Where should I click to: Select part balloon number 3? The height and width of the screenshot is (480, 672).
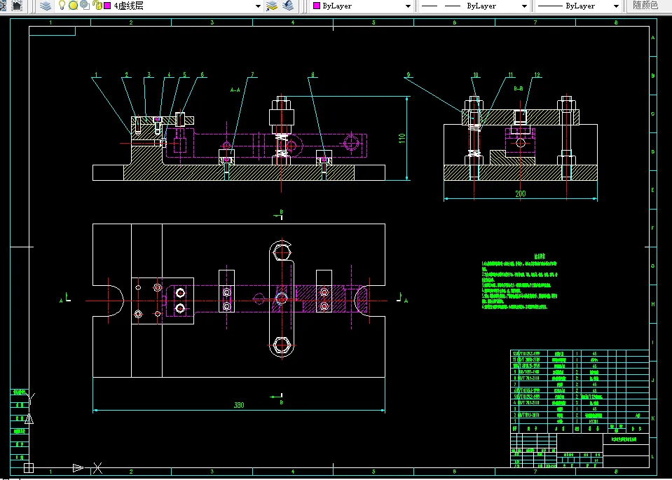149,75
